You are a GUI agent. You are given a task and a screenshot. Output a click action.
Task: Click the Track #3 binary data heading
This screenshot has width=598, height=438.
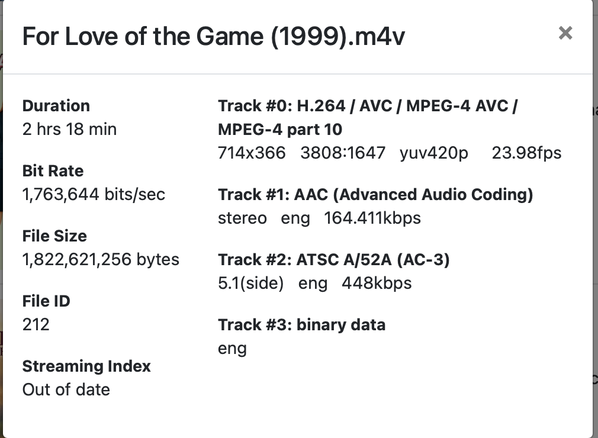(x=301, y=325)
